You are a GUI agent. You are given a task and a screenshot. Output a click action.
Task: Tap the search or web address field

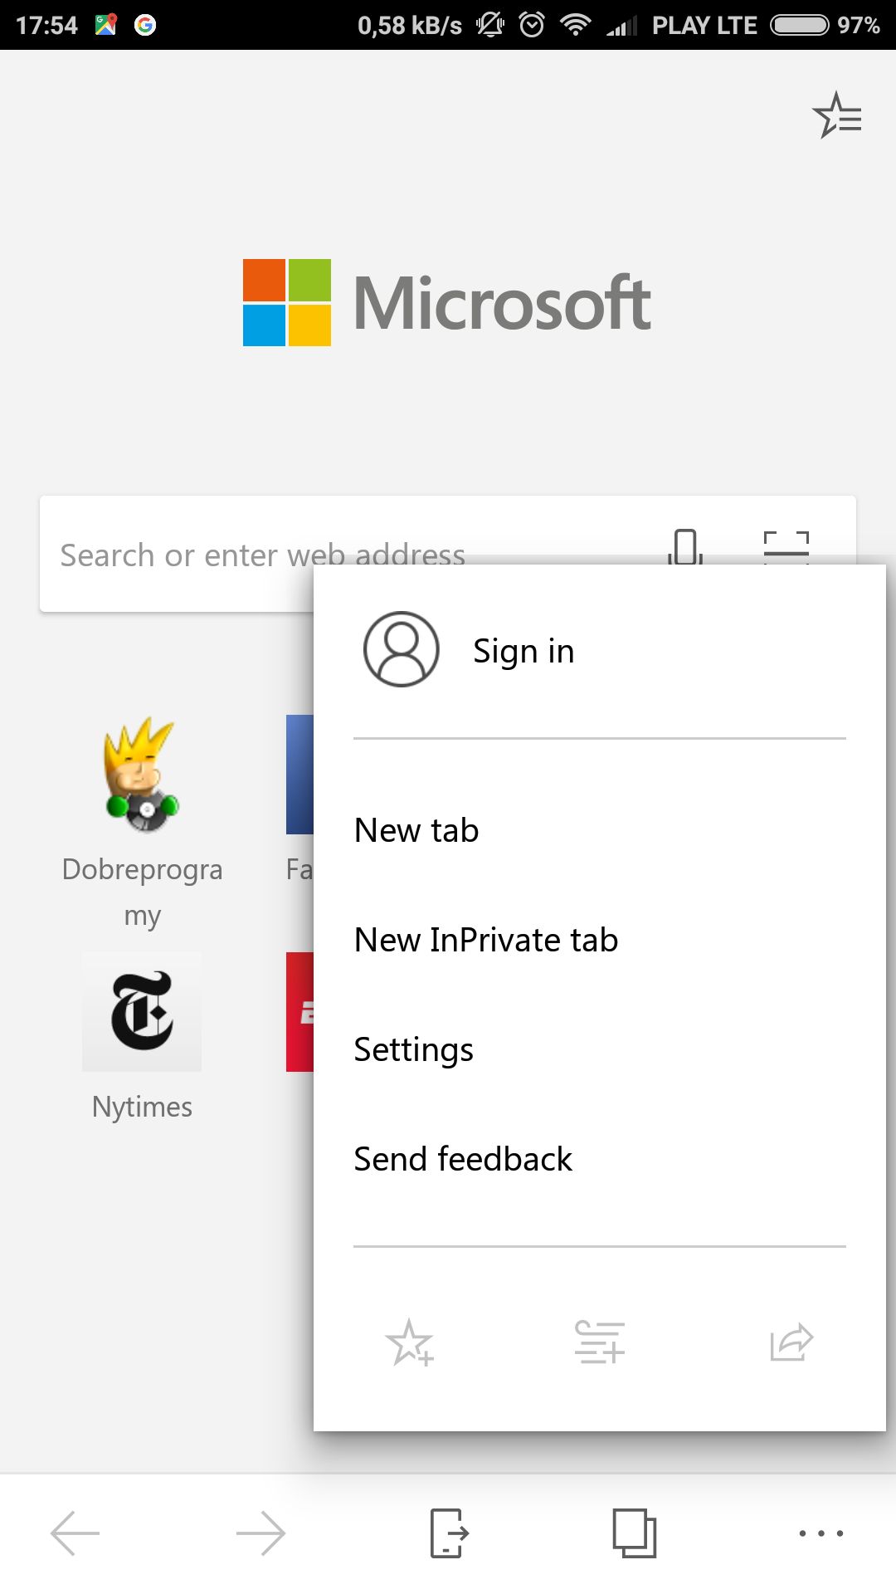click(x=448, y=554)
